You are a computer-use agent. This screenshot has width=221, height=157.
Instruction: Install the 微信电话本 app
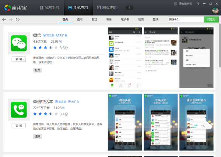click(19, 126)
